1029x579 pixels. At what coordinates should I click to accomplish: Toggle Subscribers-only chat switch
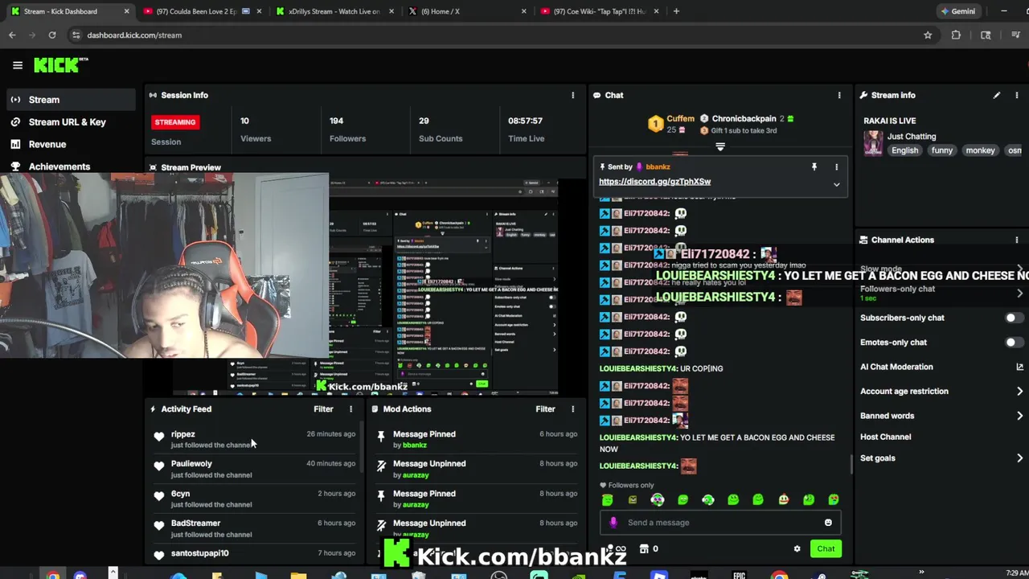click(1014, 318)
